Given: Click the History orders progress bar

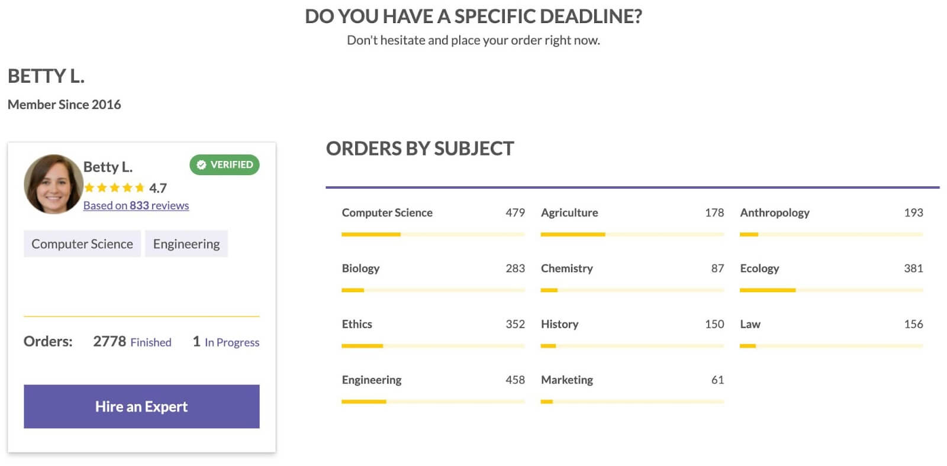Looking at the screenshot, I should tap(632, 346).
